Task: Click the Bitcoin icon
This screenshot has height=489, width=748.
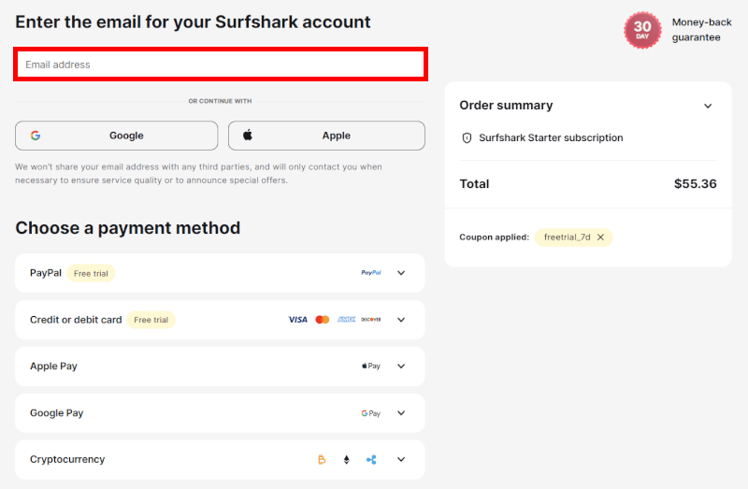Action: [322, 459]
